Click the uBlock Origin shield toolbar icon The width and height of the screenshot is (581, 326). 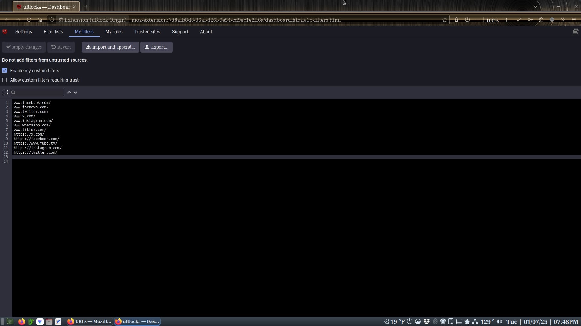pos(552,20)
